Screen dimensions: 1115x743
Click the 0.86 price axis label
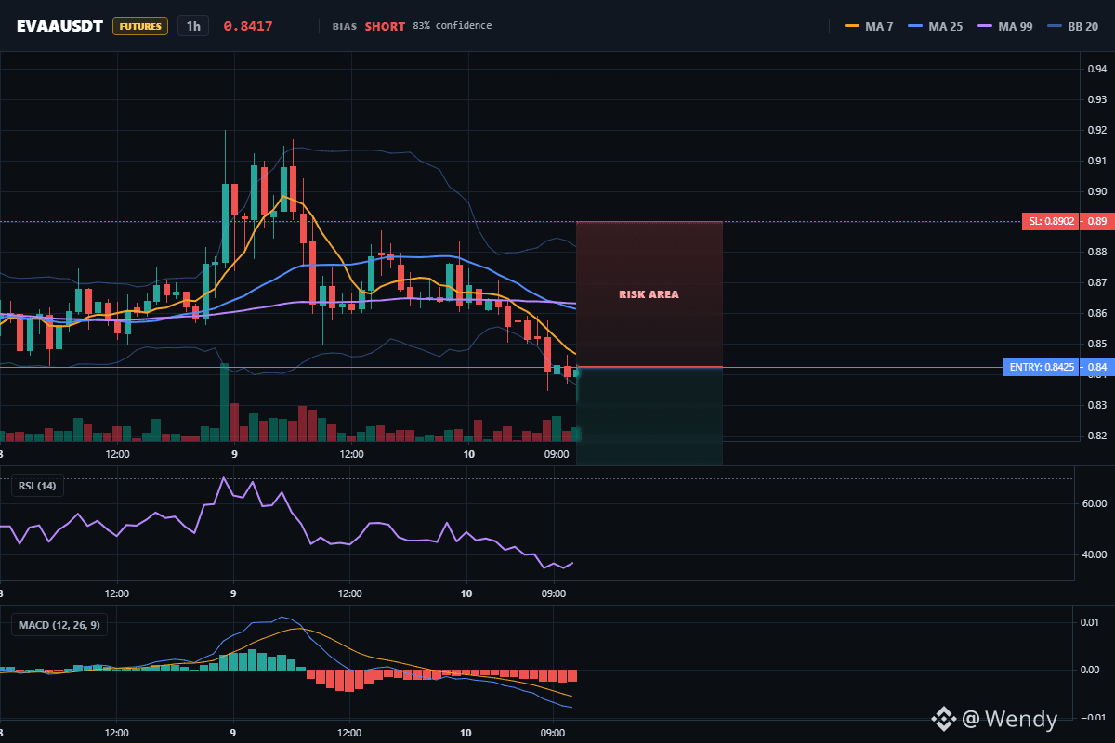(1096, 313)
